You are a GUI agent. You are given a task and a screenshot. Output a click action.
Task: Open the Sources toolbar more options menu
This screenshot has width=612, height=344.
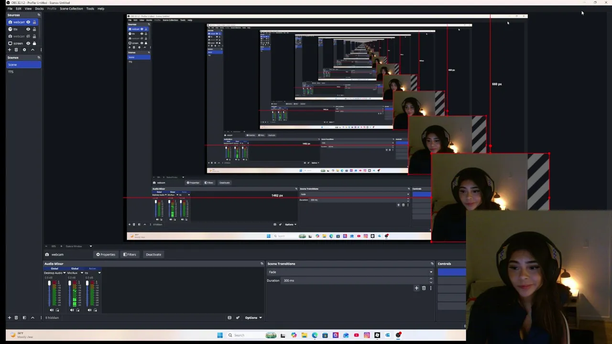click(x=41, y=50)
